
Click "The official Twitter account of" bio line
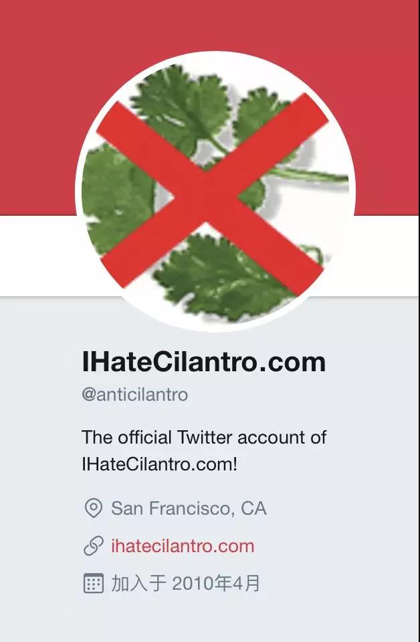pos(204,438)
